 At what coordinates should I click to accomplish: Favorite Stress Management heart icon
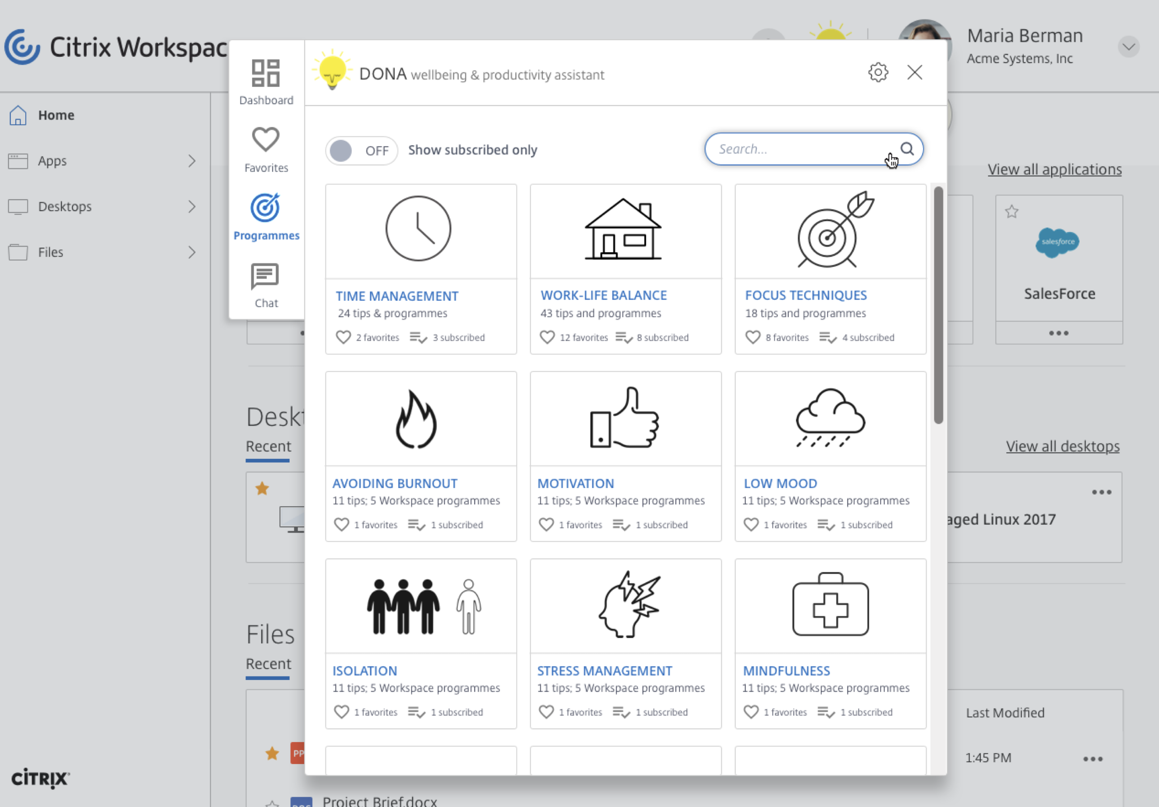point(547,712)
